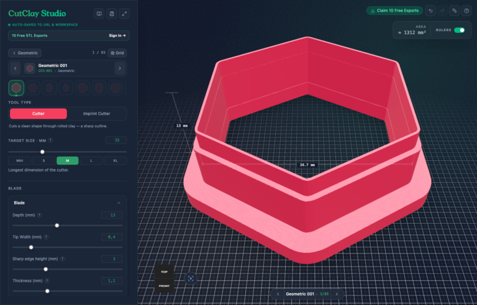Click the 10 Free STL Exports text
This screenshot has width=477, height=305.
click(x=30, y=35)
